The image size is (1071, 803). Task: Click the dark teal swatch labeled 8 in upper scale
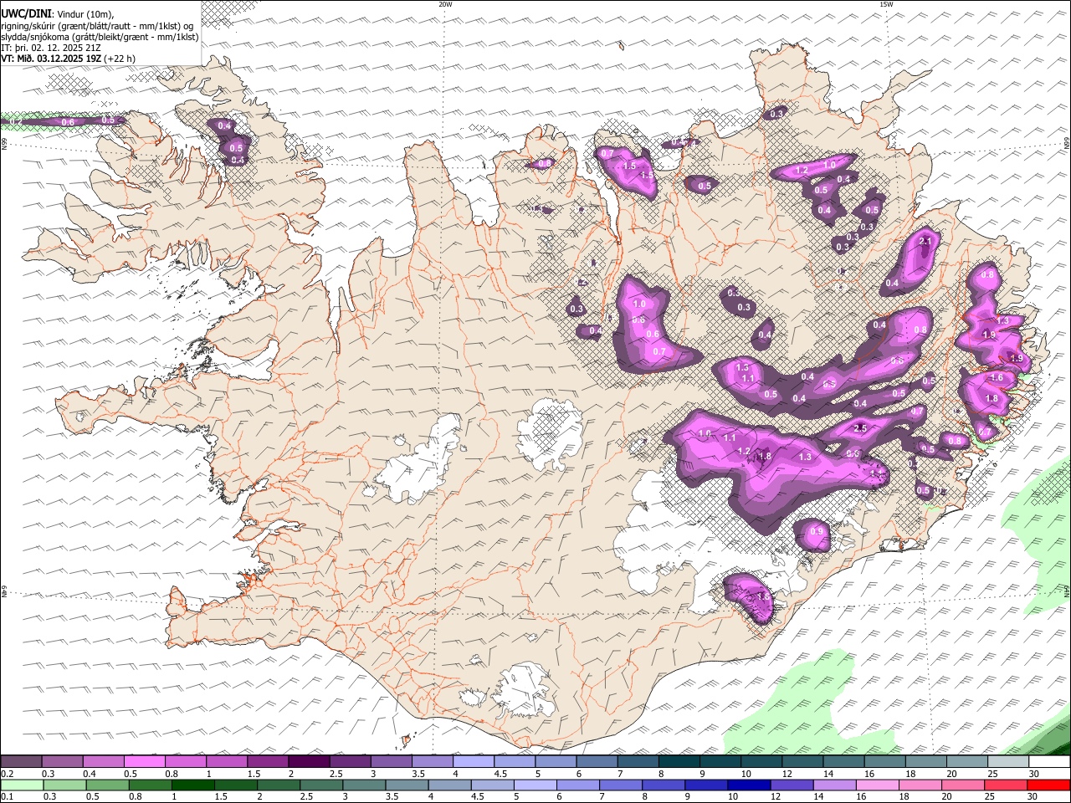pyautogui.click(x=679, y=762)
